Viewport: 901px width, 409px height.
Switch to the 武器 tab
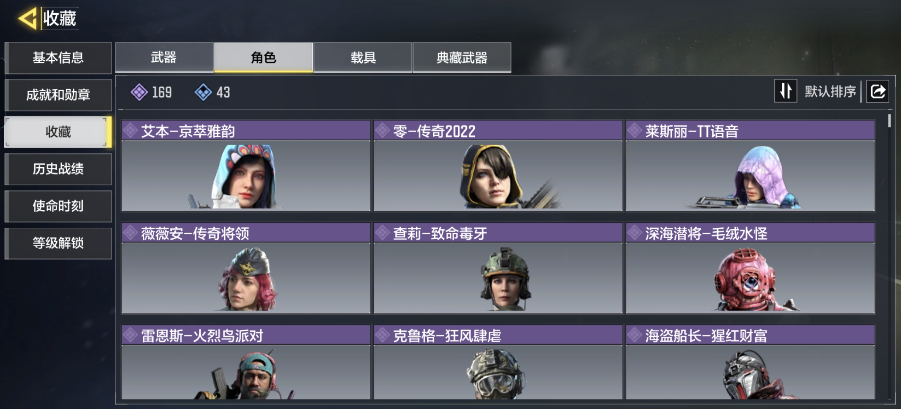click(x=164, y=58)
